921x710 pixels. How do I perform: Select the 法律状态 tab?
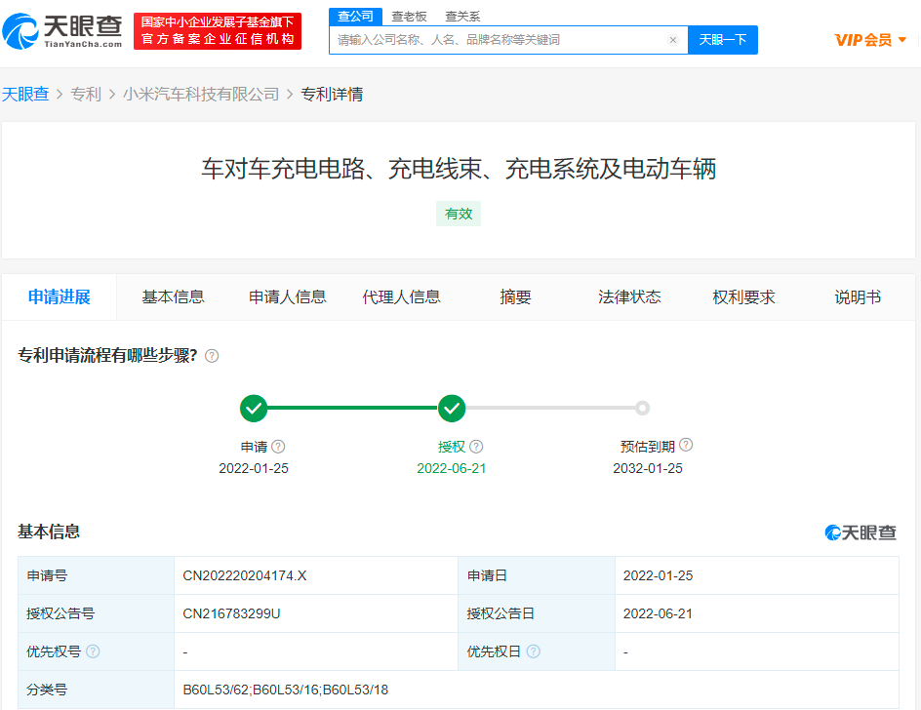[x=629, y=297]
